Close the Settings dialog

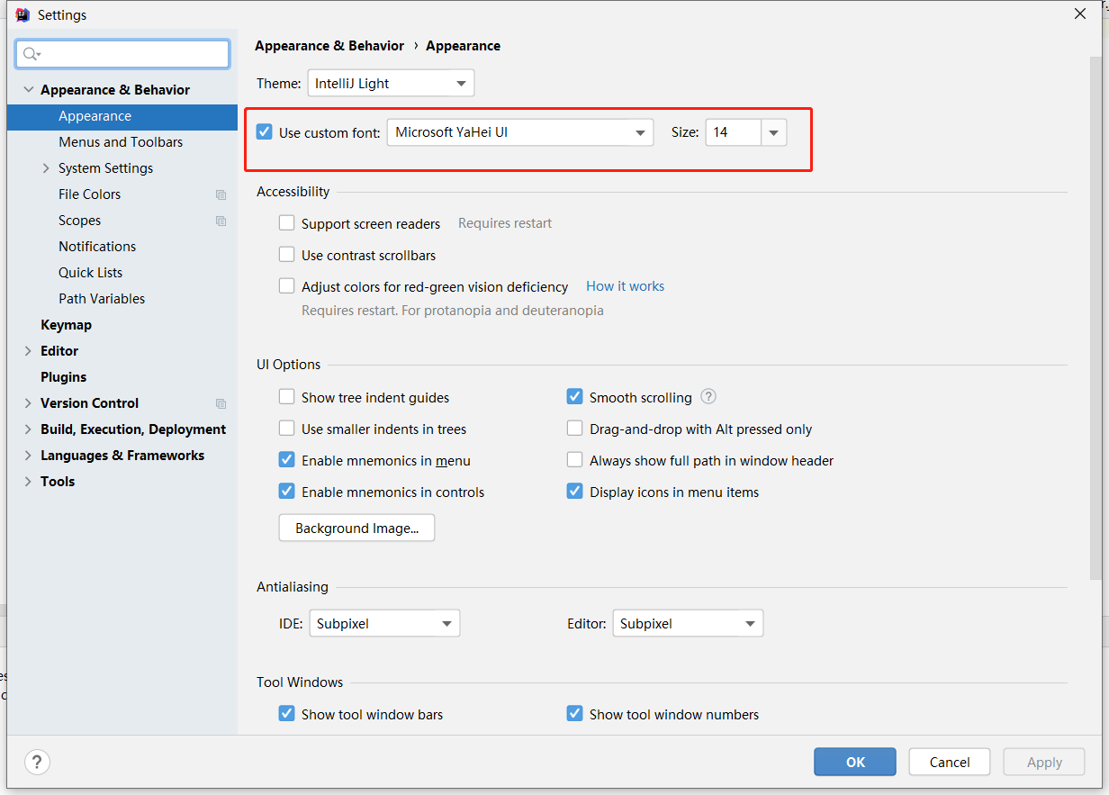[1080, 14]
